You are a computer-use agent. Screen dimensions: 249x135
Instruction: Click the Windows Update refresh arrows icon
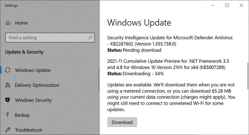(x=8, y=70)
